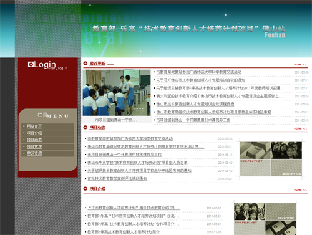Viewport: 312px width, 235px height.
Task: Open 佛山市技术教育创新人才专题培训会议课程资源 news link
Action: (195, 104)
